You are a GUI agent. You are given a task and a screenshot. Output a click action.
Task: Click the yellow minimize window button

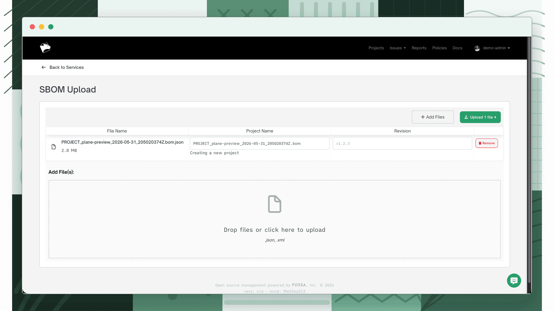[x=42, y=27]
